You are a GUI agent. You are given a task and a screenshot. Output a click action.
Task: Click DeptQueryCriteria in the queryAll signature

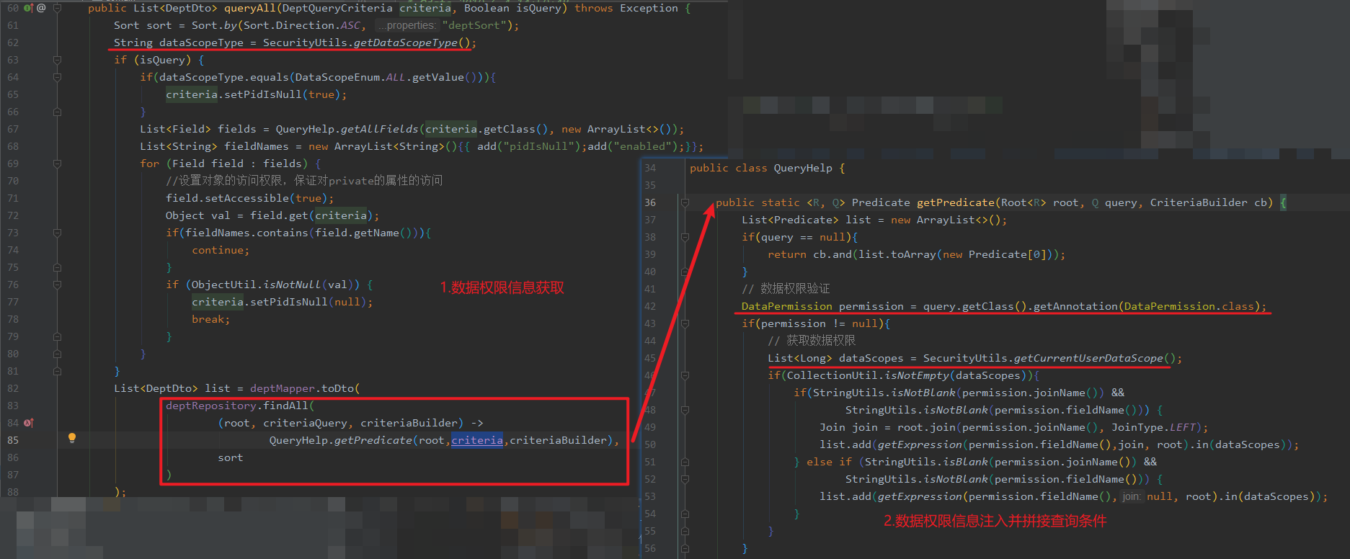click(337, 8)
